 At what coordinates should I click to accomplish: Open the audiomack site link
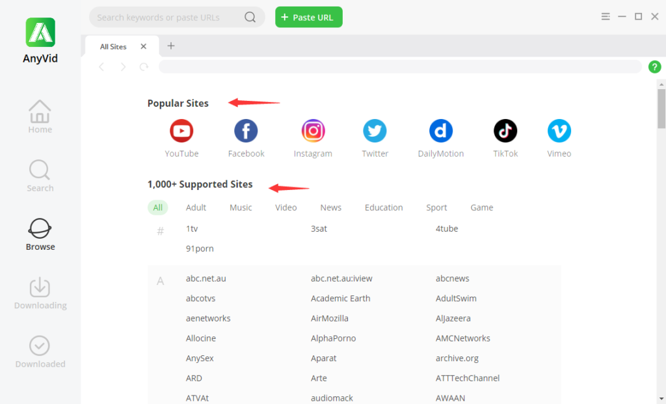click(332, 398)
